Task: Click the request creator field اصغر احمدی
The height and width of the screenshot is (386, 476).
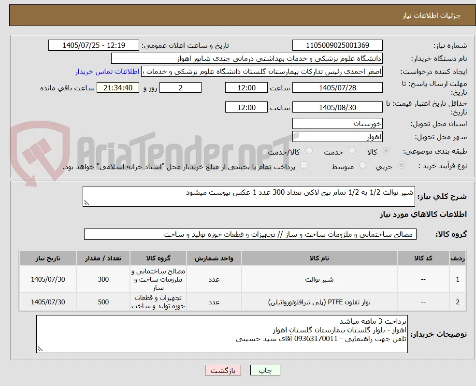Action: pyautogui.click(x=262, y=71)
